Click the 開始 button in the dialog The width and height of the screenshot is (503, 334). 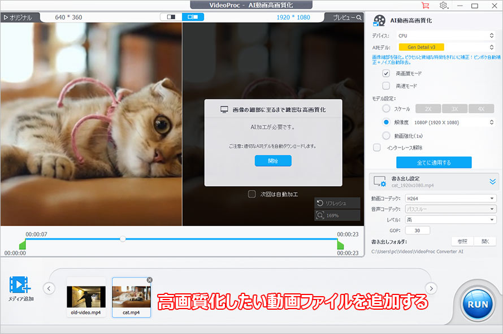pyautogui.click(x=273, y=161)
